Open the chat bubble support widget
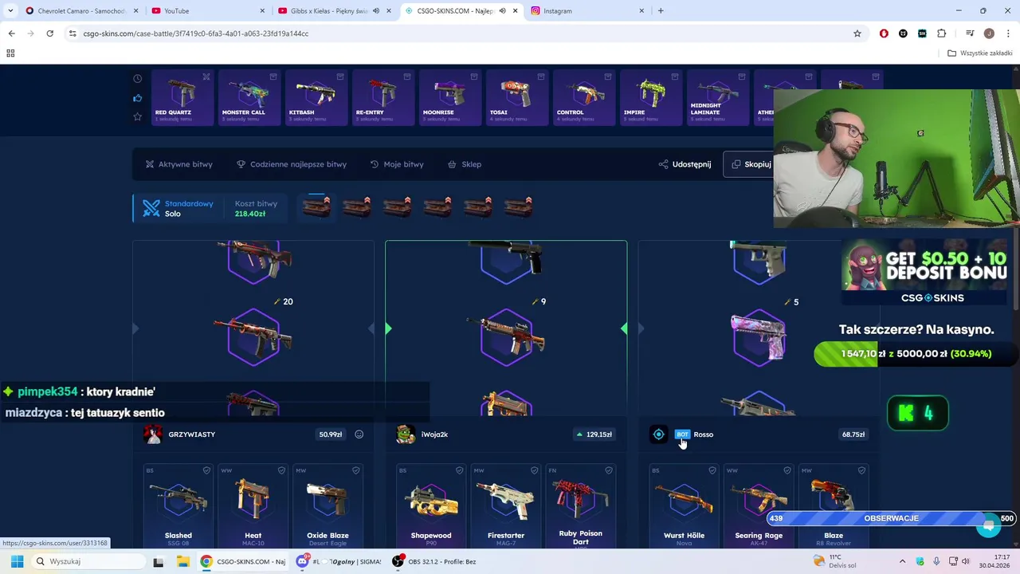The image size is (1020, 574). [989, 525]
